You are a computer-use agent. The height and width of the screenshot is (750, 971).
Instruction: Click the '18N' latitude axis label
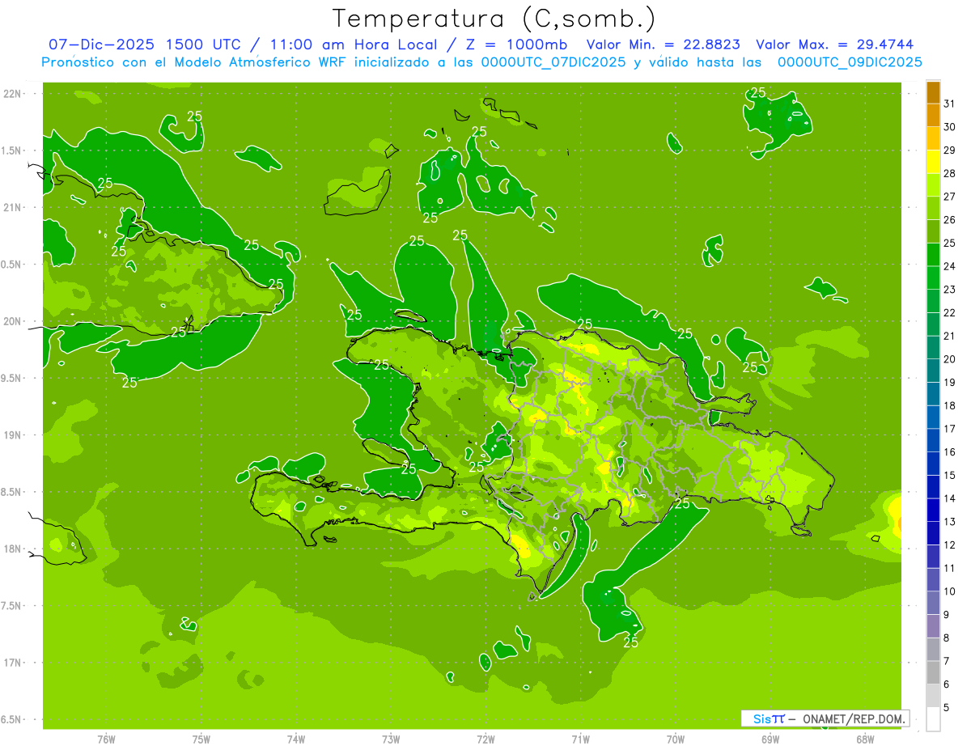(12, 549)
